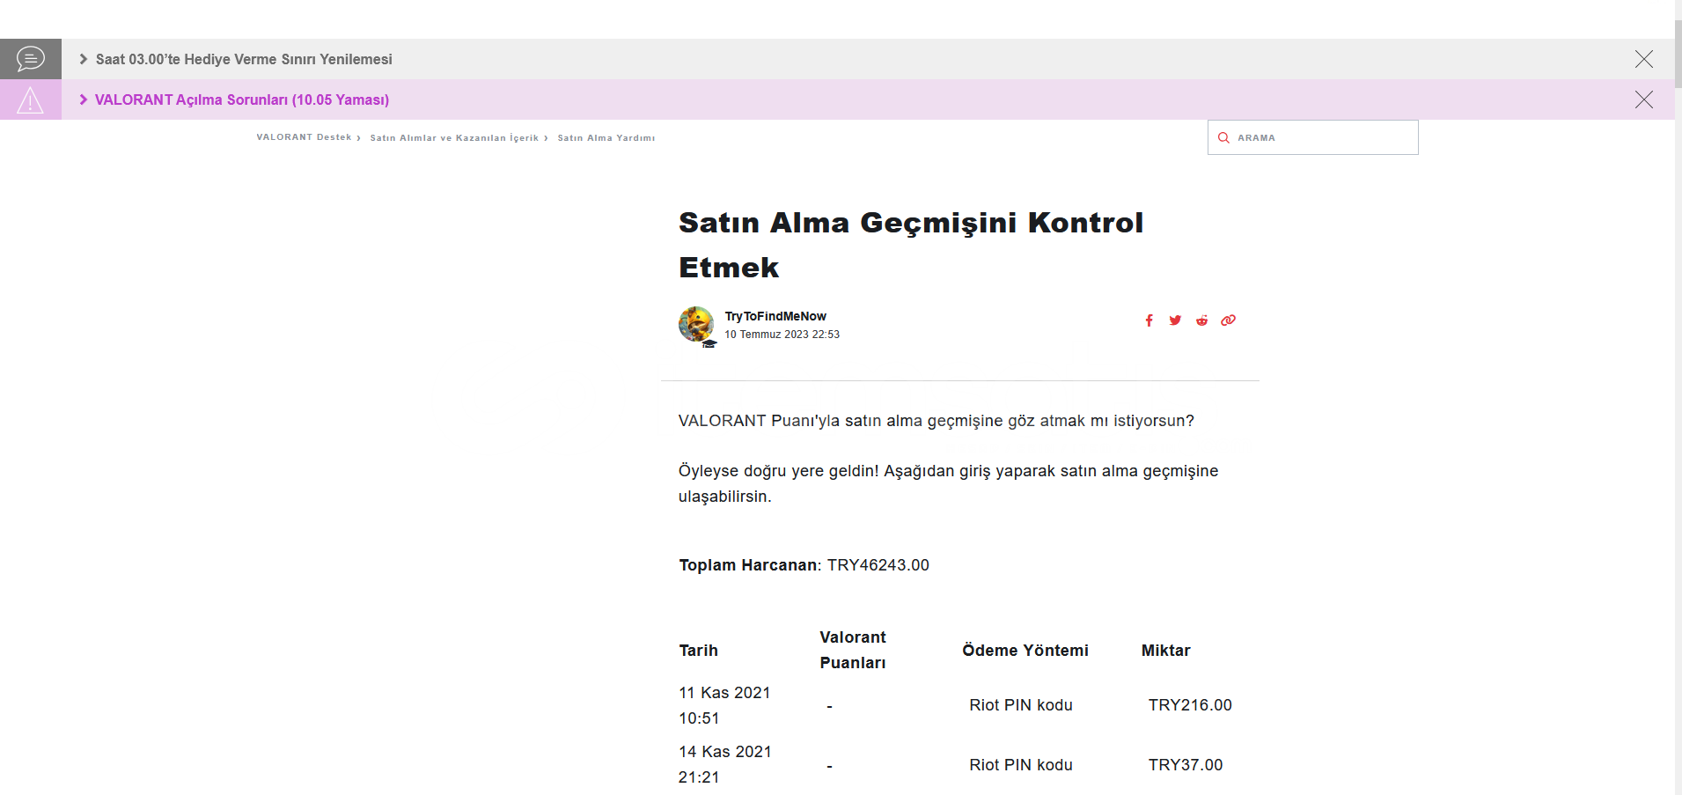Screen dimensions: 1682x795
Task: Open Saat 03.00'te Hediye Verme Sınırı Yenilemesi
Action: point(244,59)
